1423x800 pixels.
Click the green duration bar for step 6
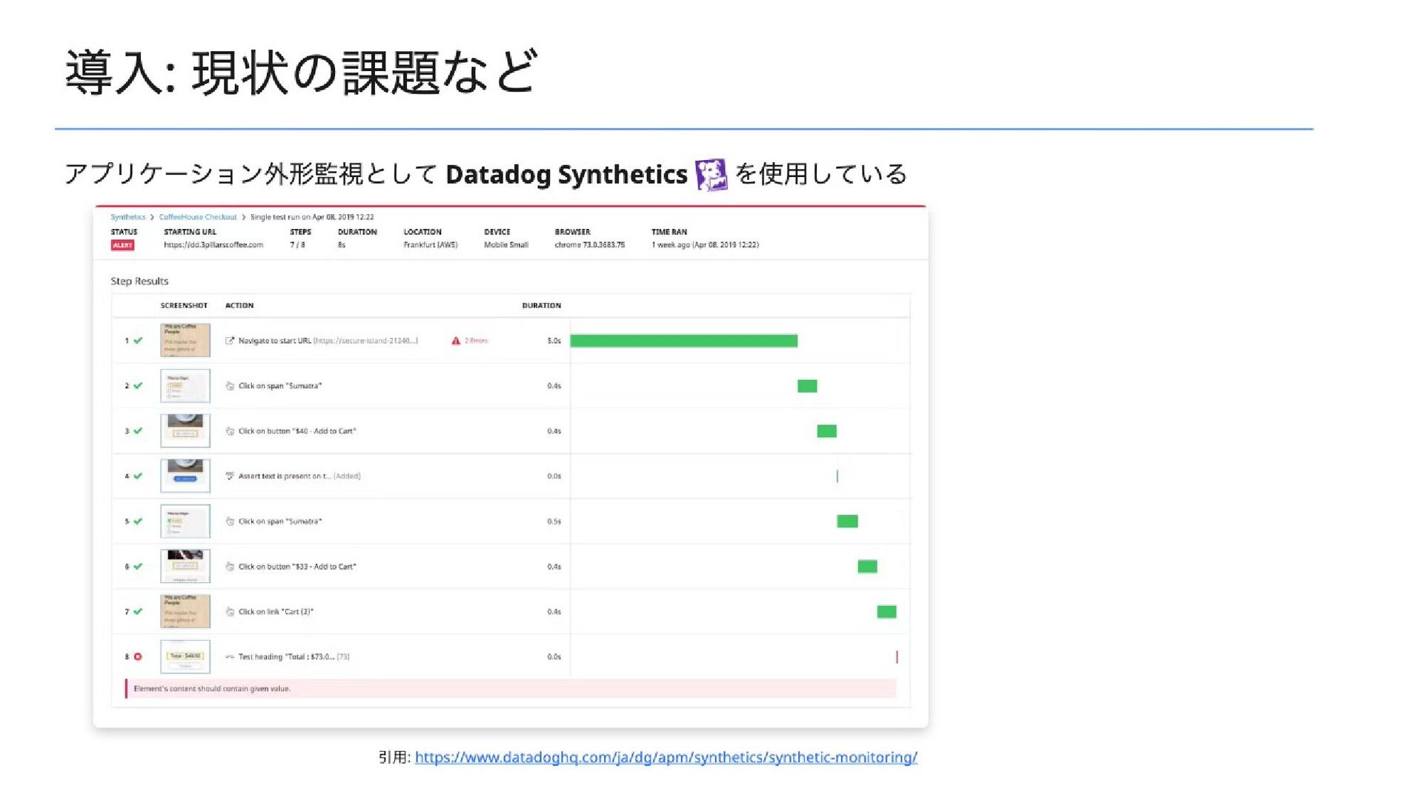868,567
